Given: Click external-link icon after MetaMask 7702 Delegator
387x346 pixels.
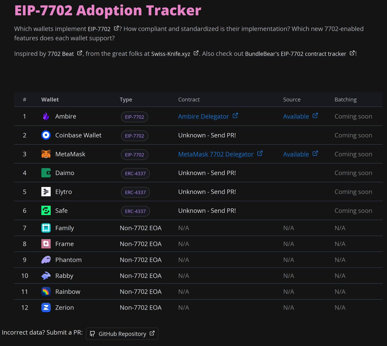Looking at the screenshot, I should tap(260, 153).
